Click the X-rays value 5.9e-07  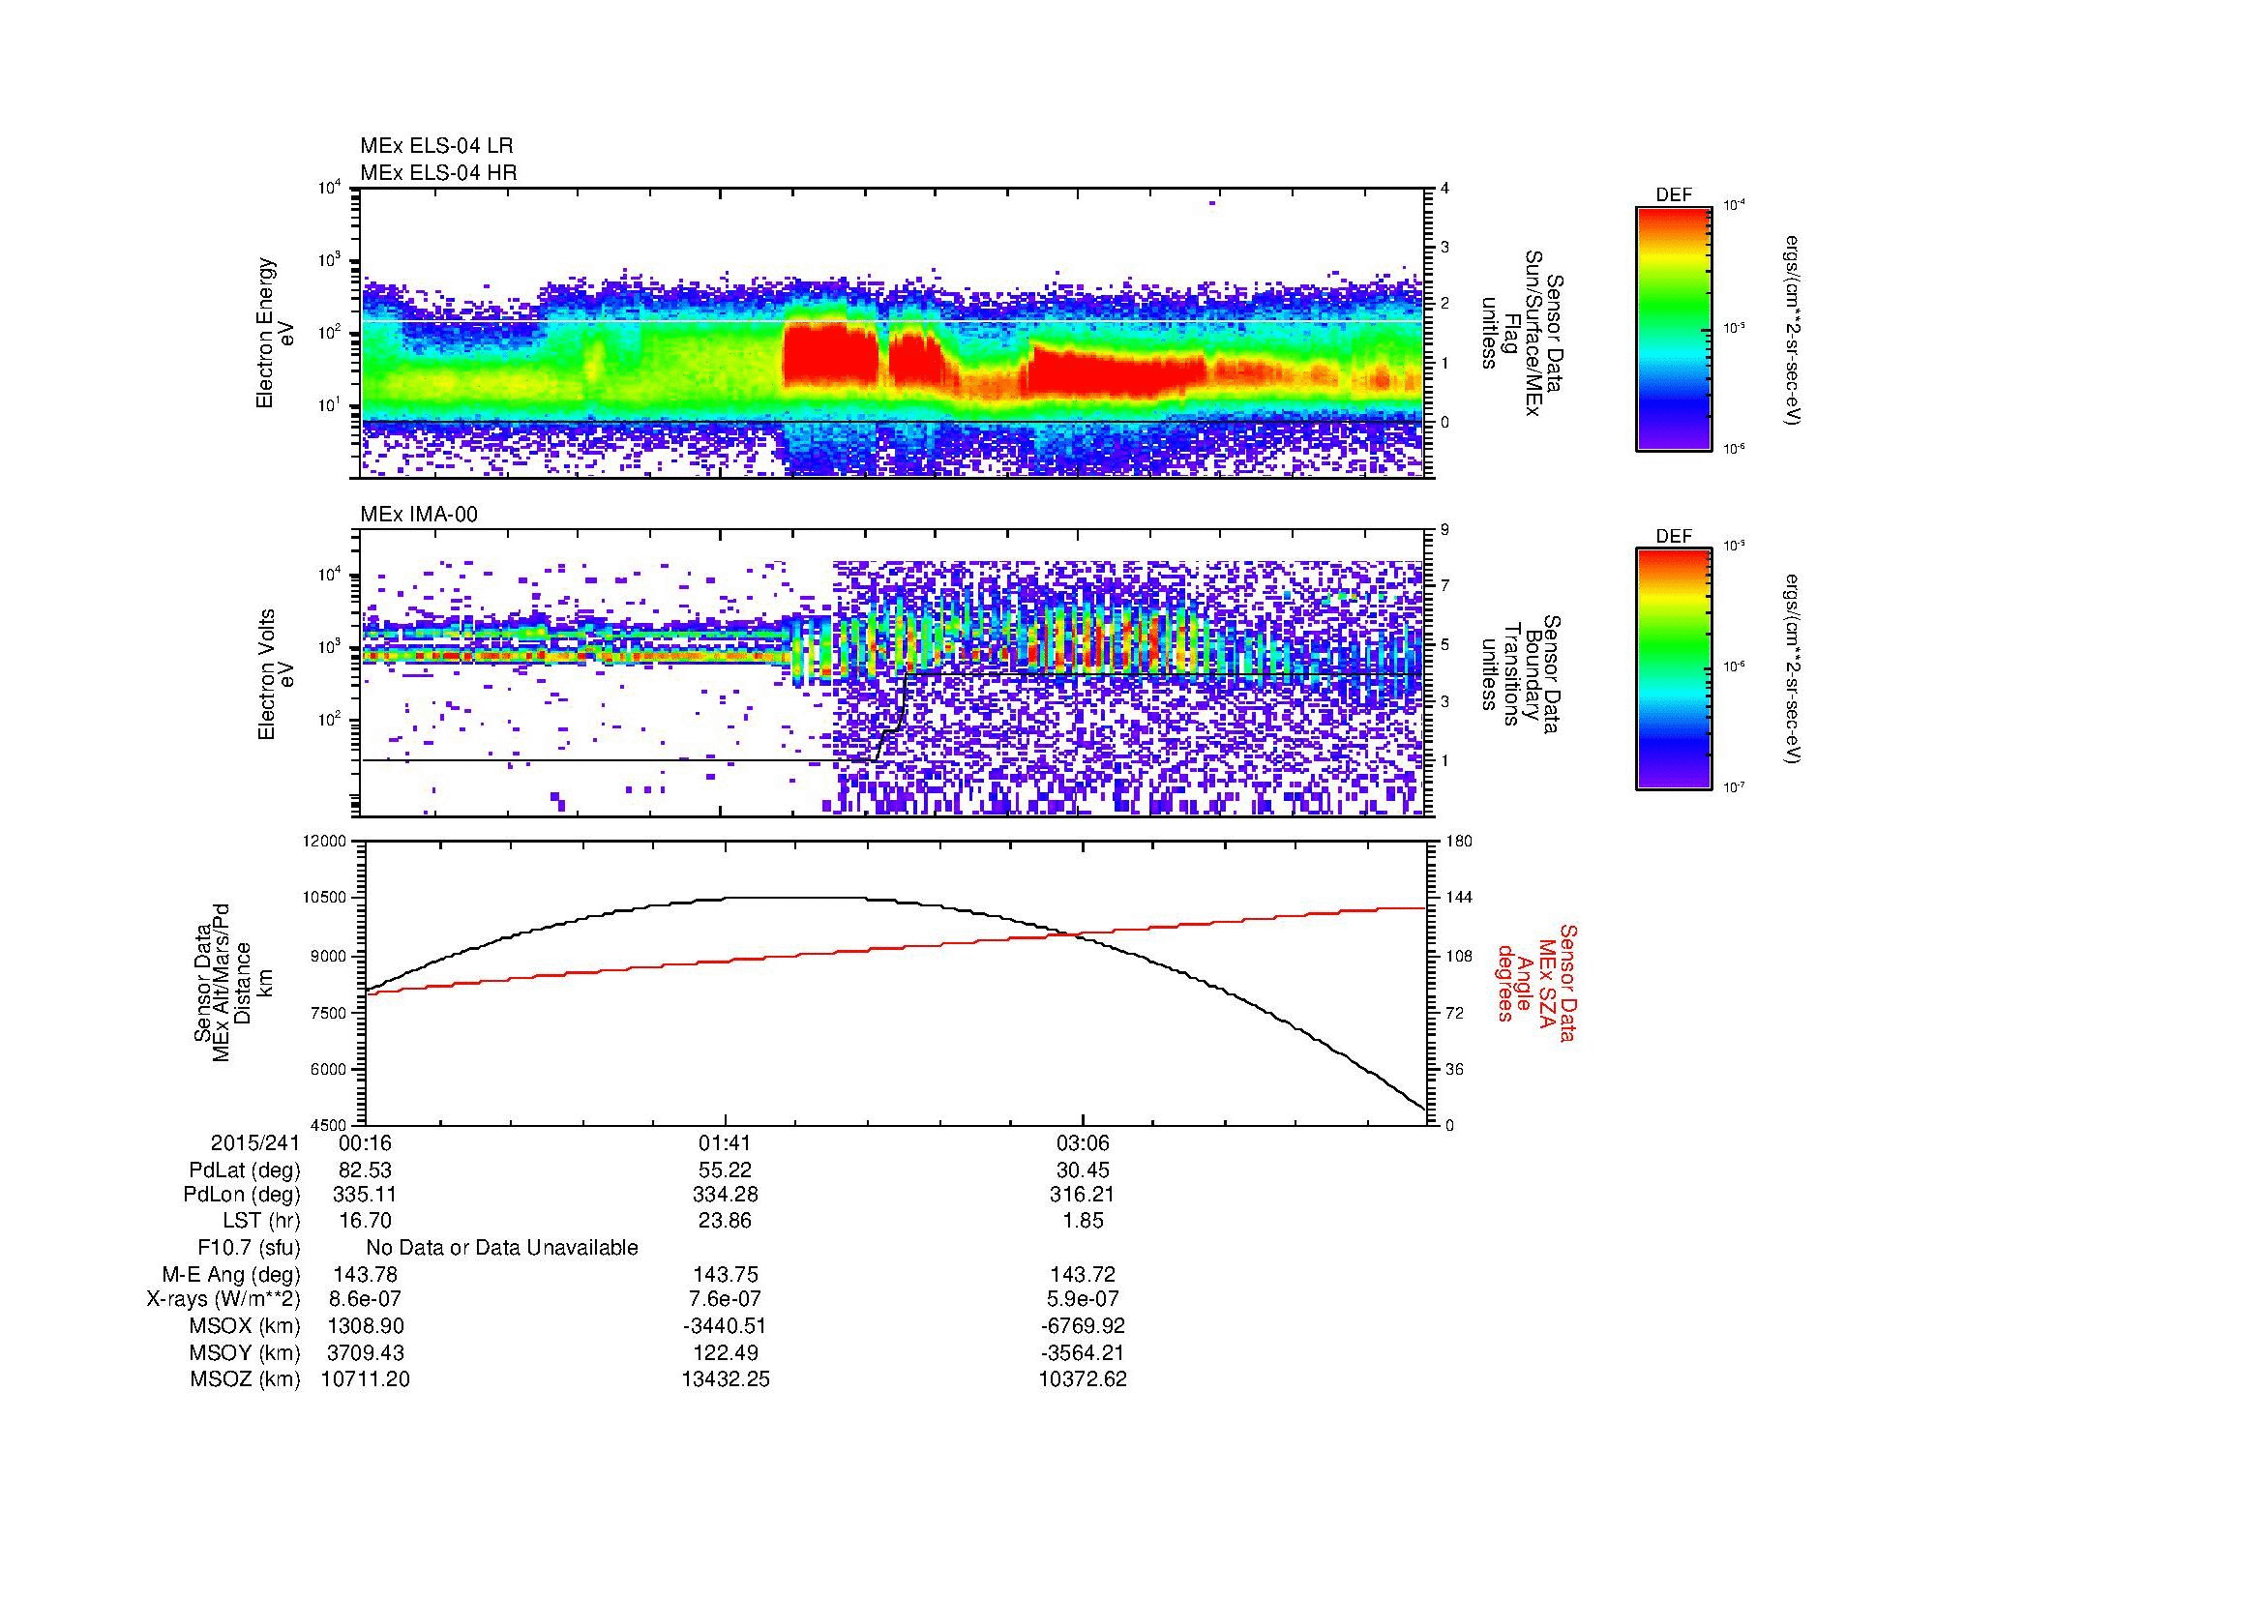coord(1083,1299)
